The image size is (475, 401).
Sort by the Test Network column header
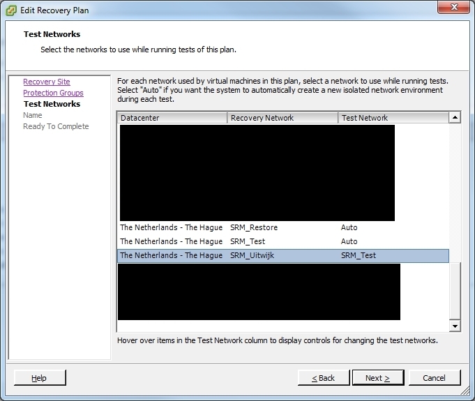(393, 118)
